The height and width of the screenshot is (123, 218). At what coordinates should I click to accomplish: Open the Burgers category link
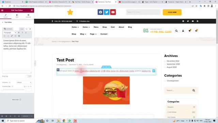point(170,107)
